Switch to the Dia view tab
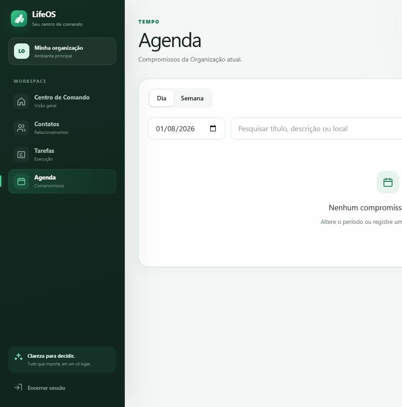 162,98
